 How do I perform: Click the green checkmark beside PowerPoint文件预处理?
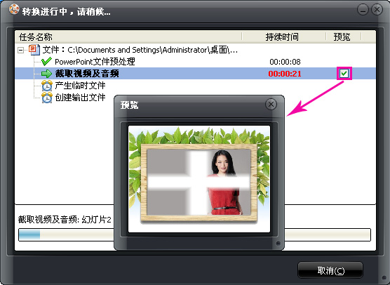coord(46,62)
